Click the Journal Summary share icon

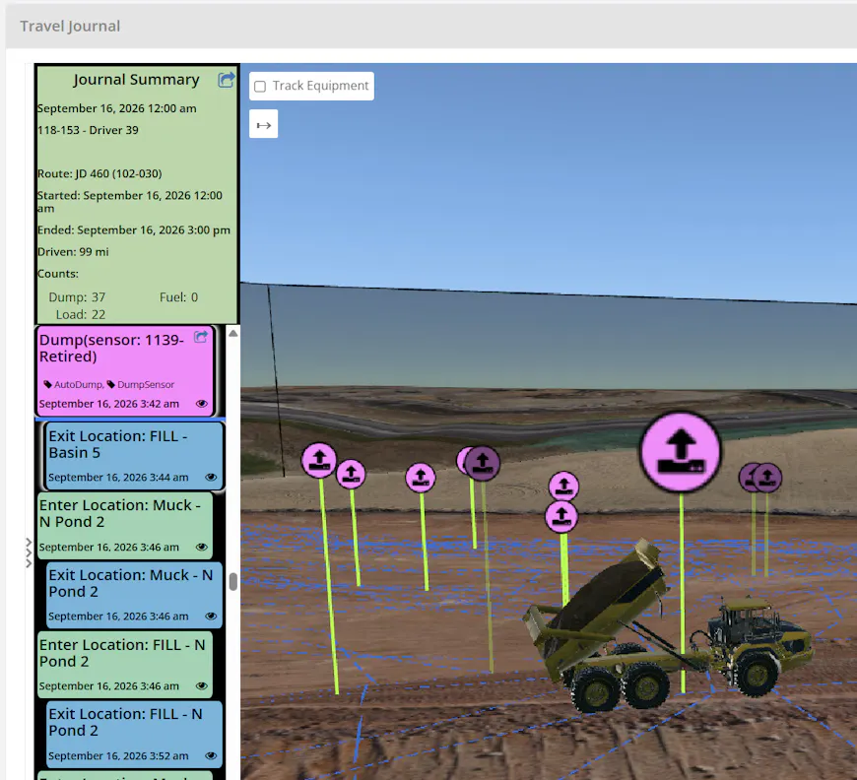(x=227, y=80)
